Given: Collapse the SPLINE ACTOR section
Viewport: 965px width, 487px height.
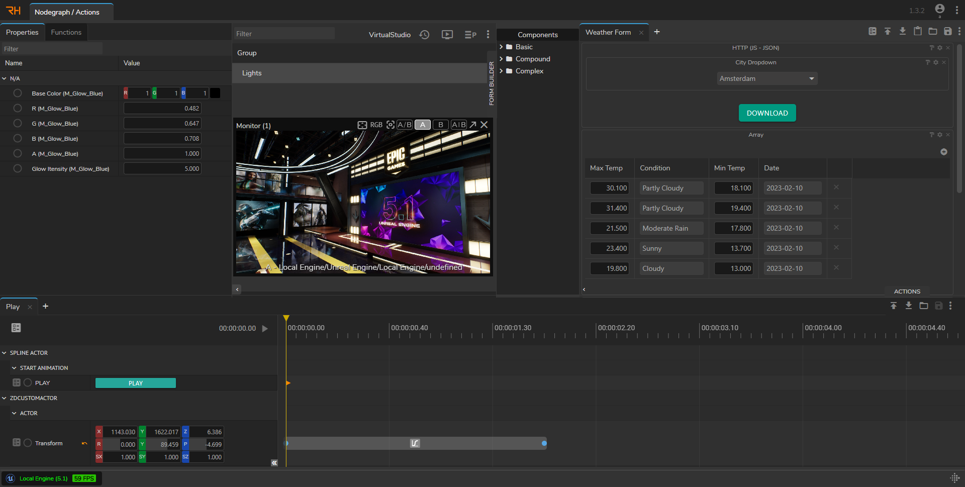Looking at the screenshot, I should point(5,353).
